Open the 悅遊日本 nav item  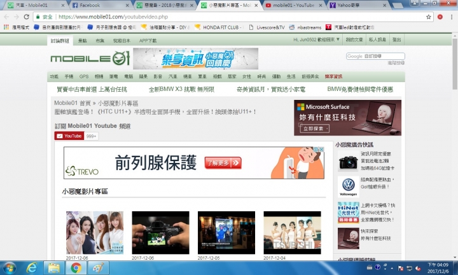[121, 41]
